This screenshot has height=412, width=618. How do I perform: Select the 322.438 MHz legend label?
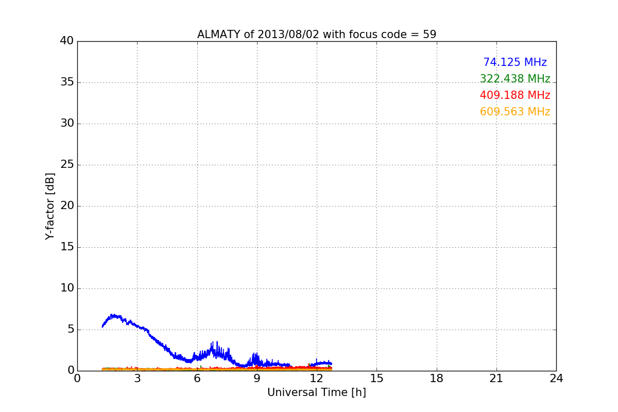click(x=515, y=79)
